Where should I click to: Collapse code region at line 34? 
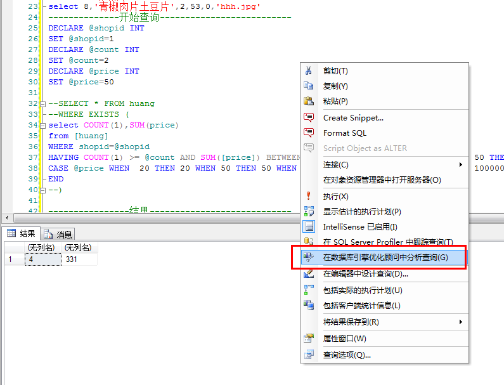coord(42,126)
